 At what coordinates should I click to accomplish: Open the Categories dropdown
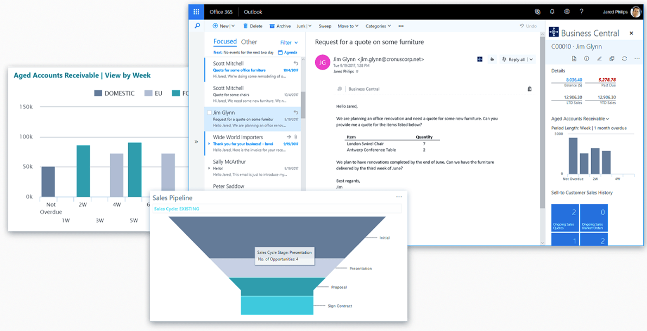click(378, 26)
